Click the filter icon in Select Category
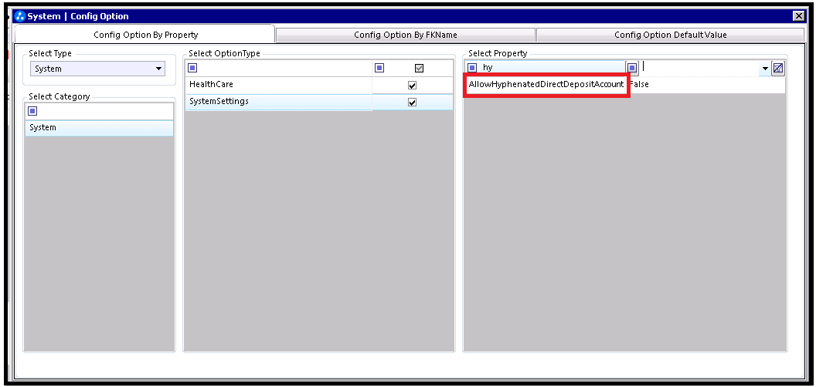 click(x=32, y=111)
